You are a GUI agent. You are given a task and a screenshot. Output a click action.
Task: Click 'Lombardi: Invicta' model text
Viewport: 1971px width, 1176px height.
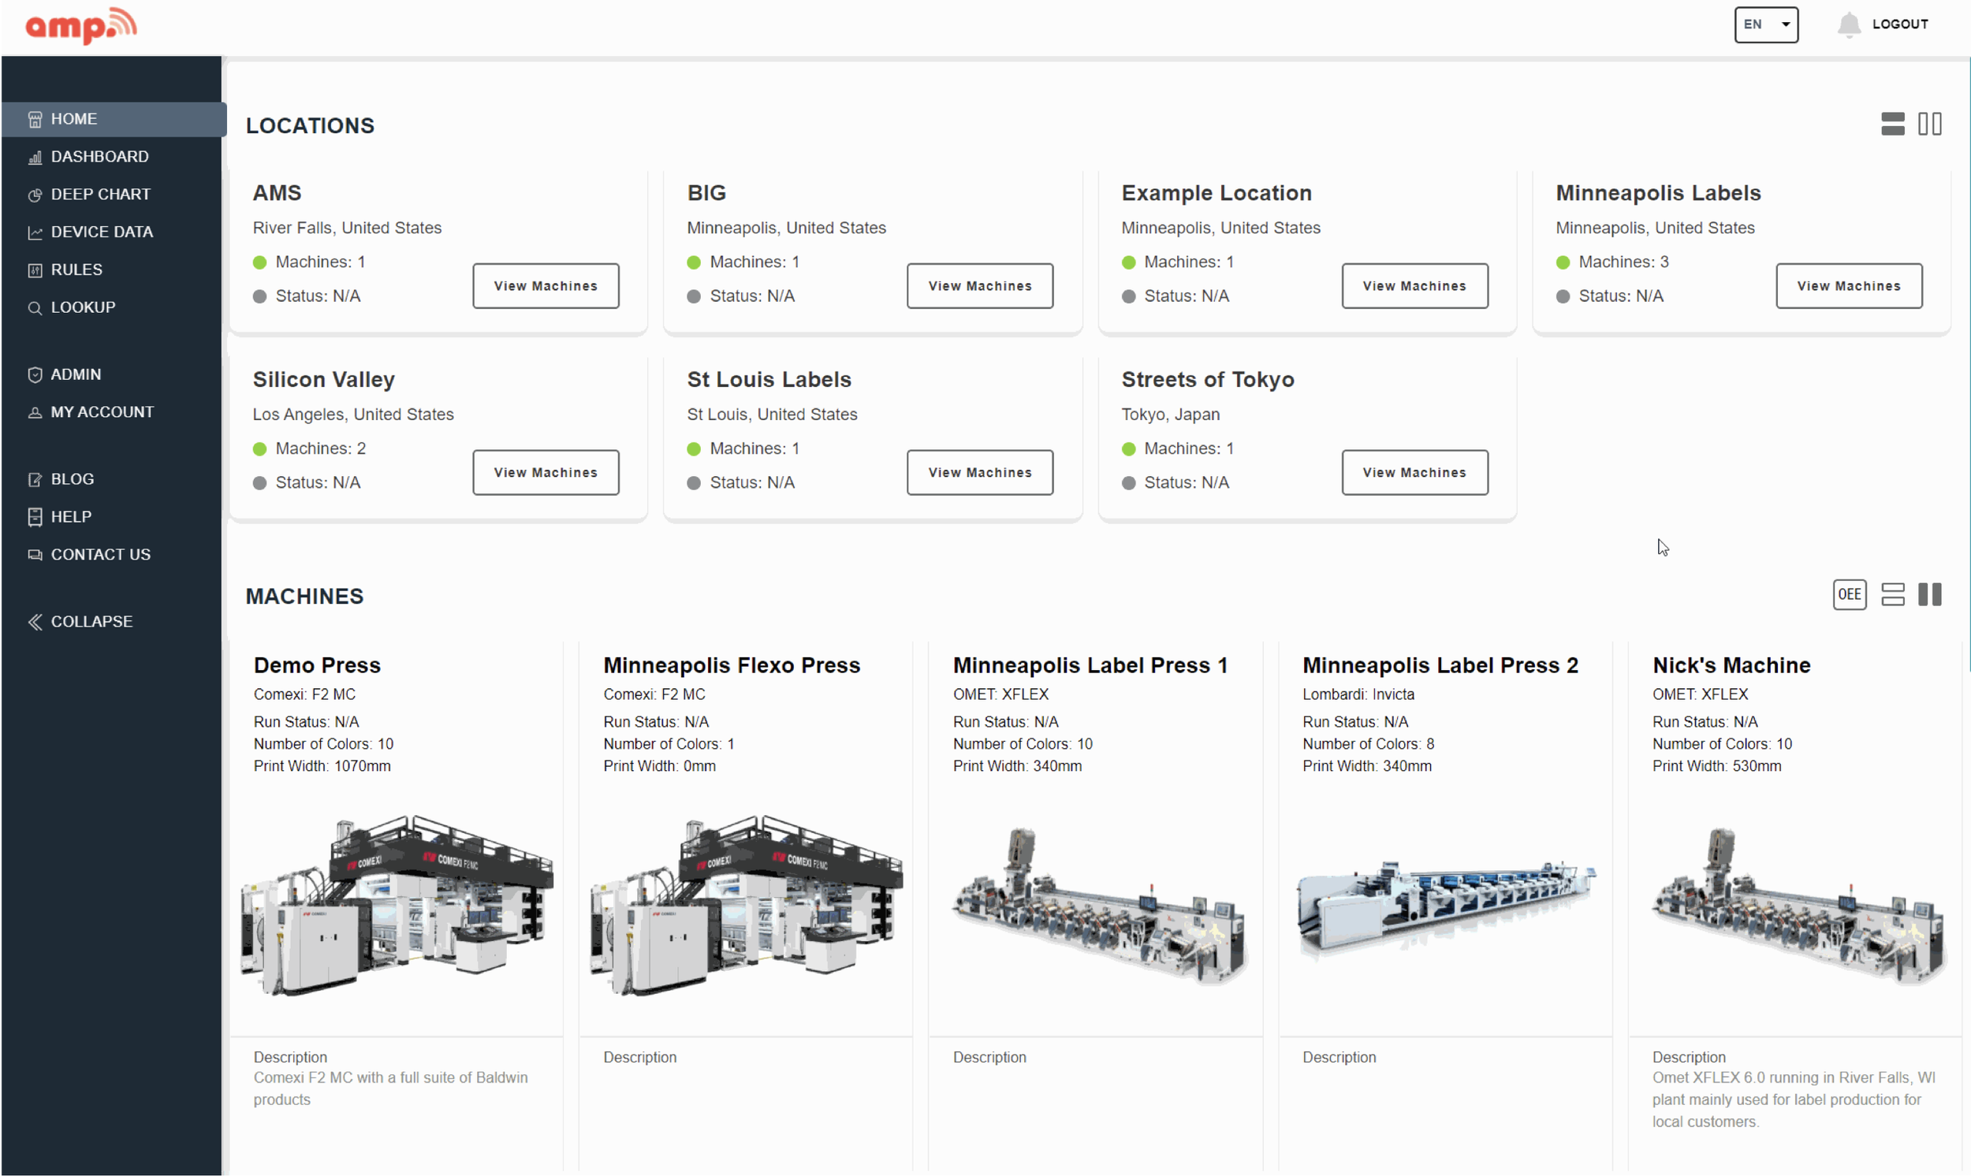click(x=1358, y=695)
